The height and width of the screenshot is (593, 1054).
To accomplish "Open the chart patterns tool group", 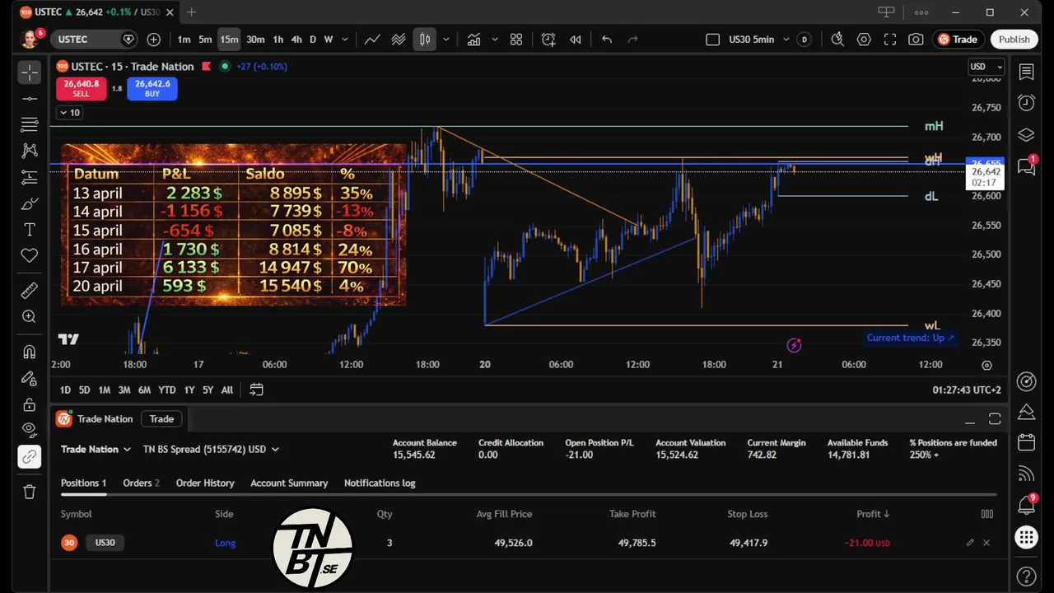I will 30,151.
